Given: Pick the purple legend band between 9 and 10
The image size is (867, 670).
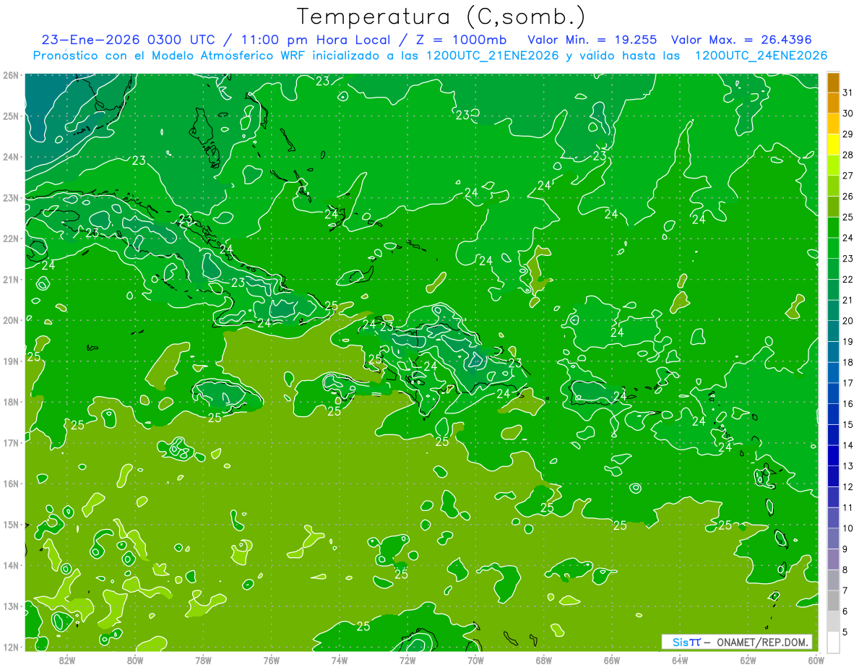Looking at the screenshot, I should point(833,539).
